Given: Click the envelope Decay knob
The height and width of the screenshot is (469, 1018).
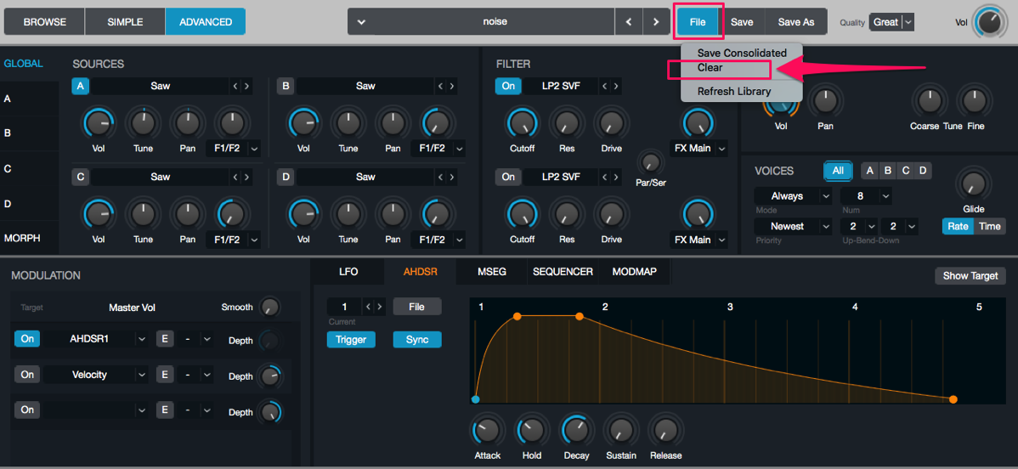Looking at the screenshot, I should click(x=576, y=430).
